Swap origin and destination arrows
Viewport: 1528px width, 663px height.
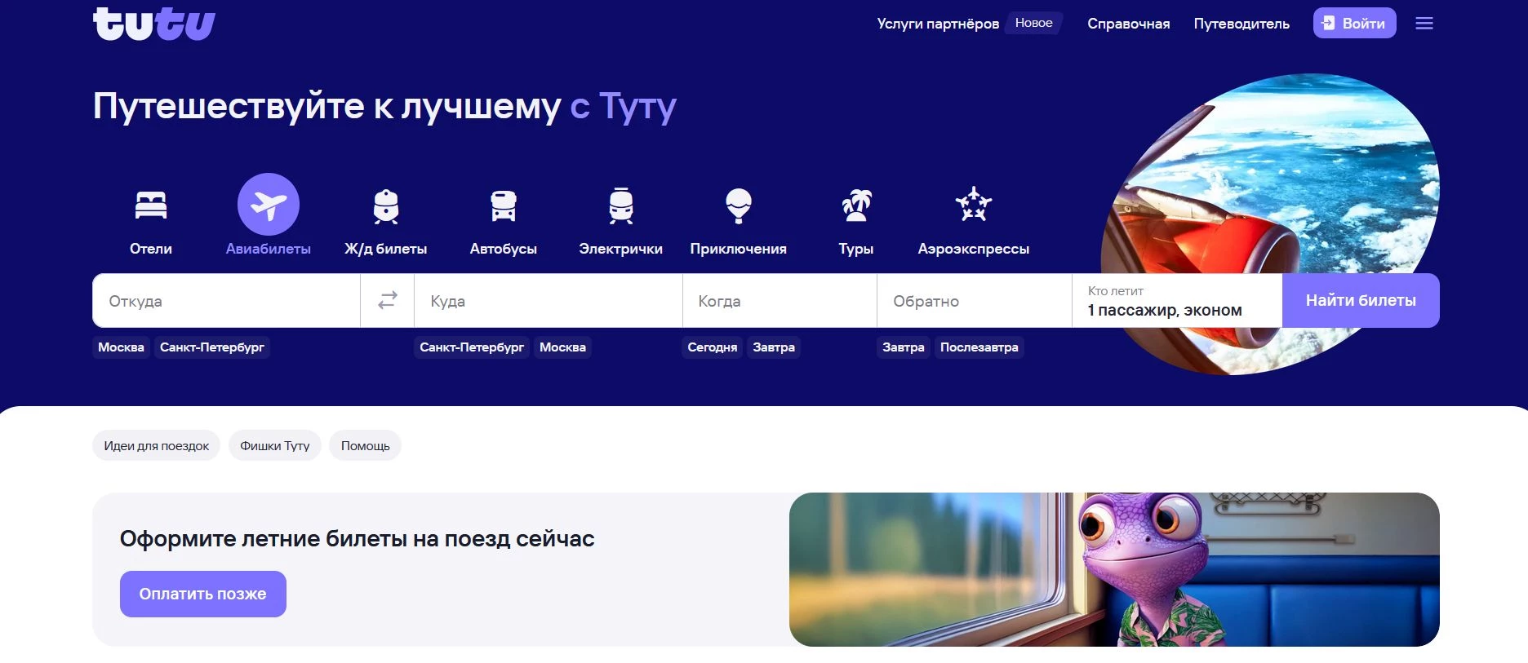pos(388,300)
